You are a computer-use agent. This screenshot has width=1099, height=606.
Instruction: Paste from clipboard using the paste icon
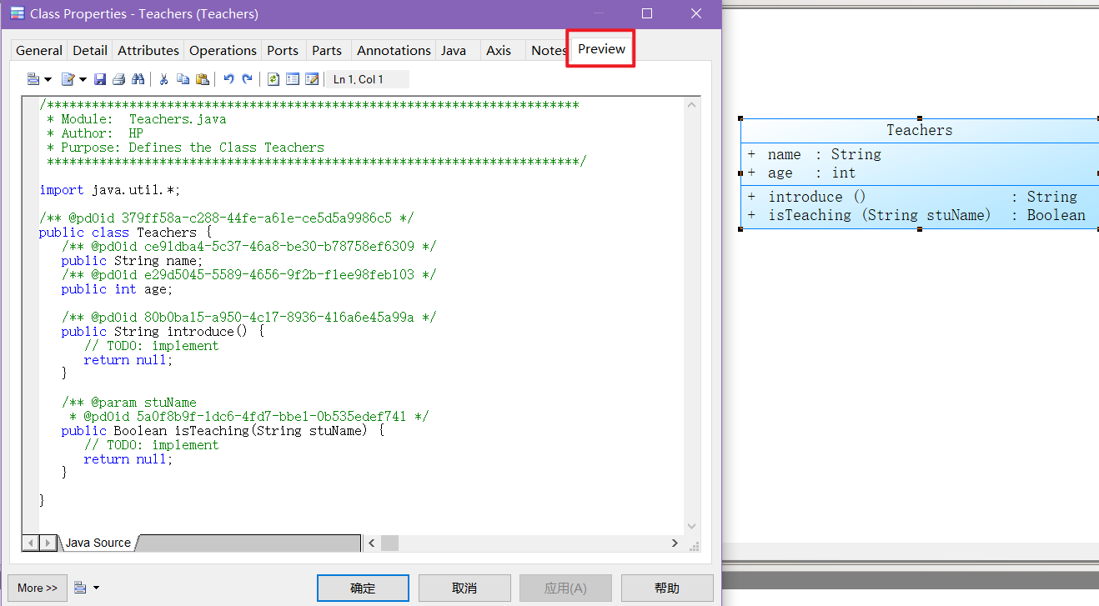click(x=202, y=79)
